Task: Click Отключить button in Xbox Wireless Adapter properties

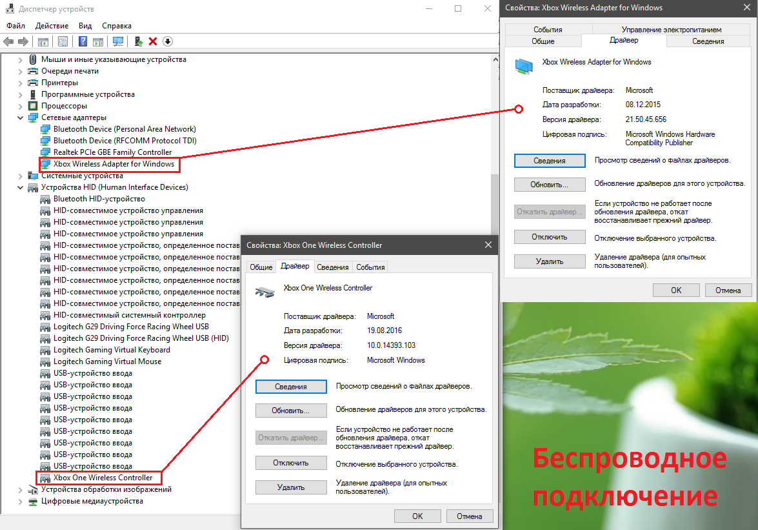Action: coord(550,237)
